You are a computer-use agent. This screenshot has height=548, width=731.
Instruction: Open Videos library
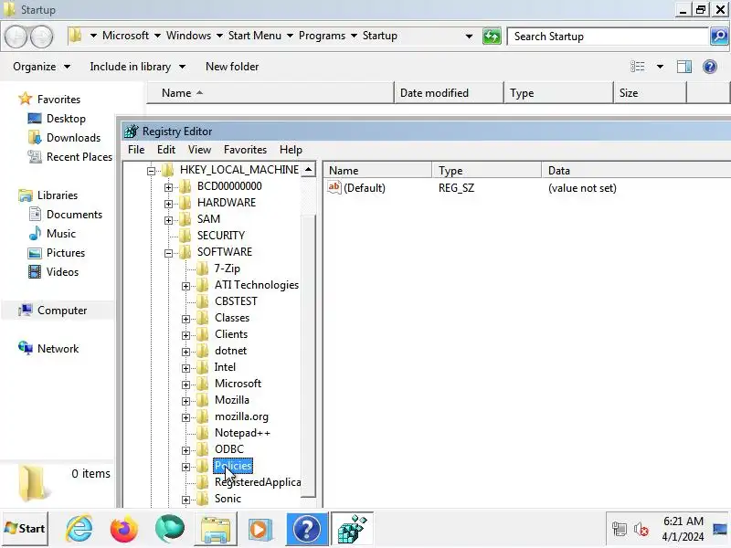coord(62,272)
